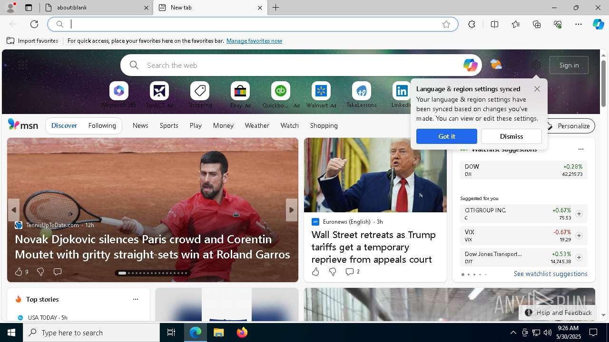
Task: Open comments on Wall Street story
Action: pos(352,272)
